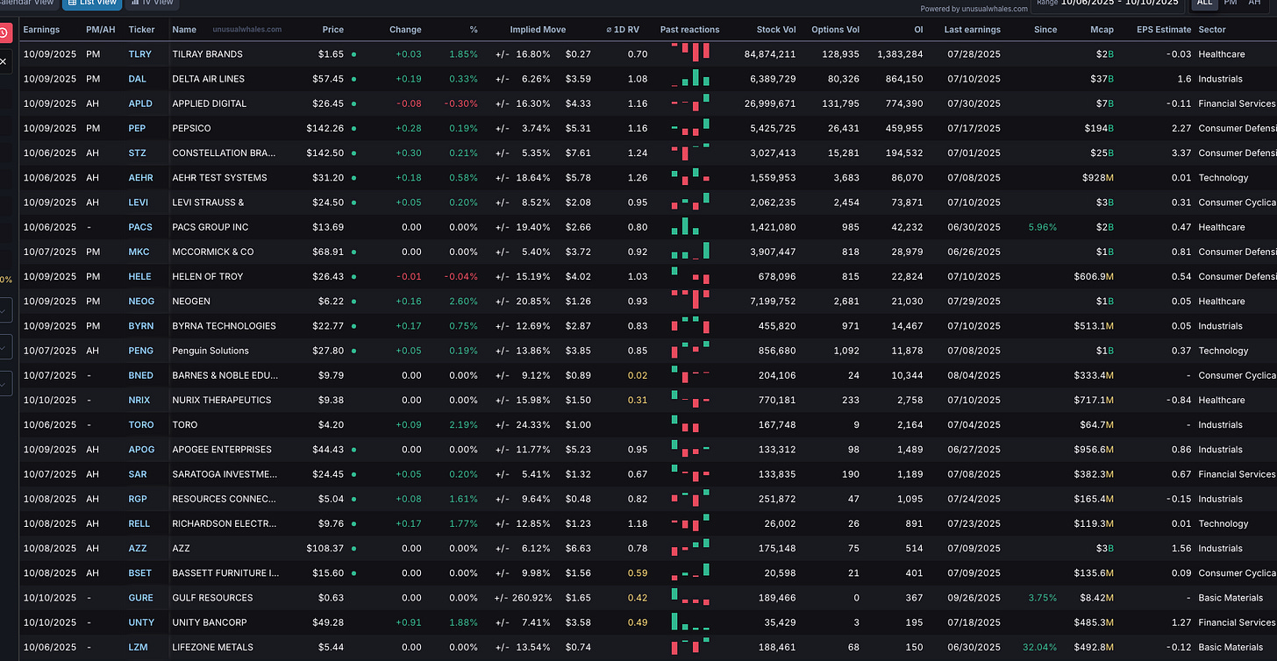The image size is (1277, 661).
Task: Select the SARATOGA INVESTME... name cell
Action: (x=225, y=474)
